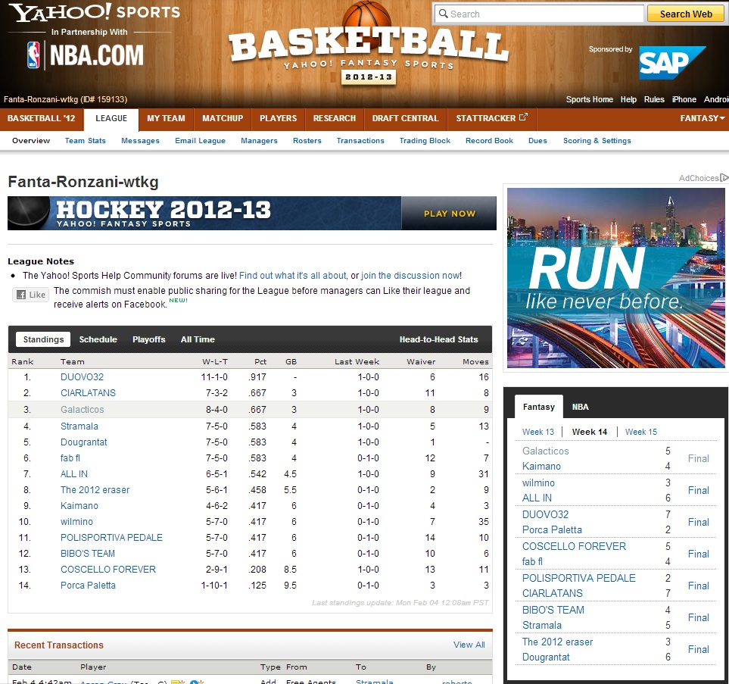Click the Yahoo! Sports logo
Screen dimensions: 729x684
point(95,13)
